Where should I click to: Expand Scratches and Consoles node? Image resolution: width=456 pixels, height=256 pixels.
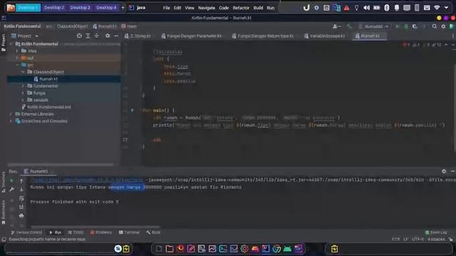tap(11, 121)
